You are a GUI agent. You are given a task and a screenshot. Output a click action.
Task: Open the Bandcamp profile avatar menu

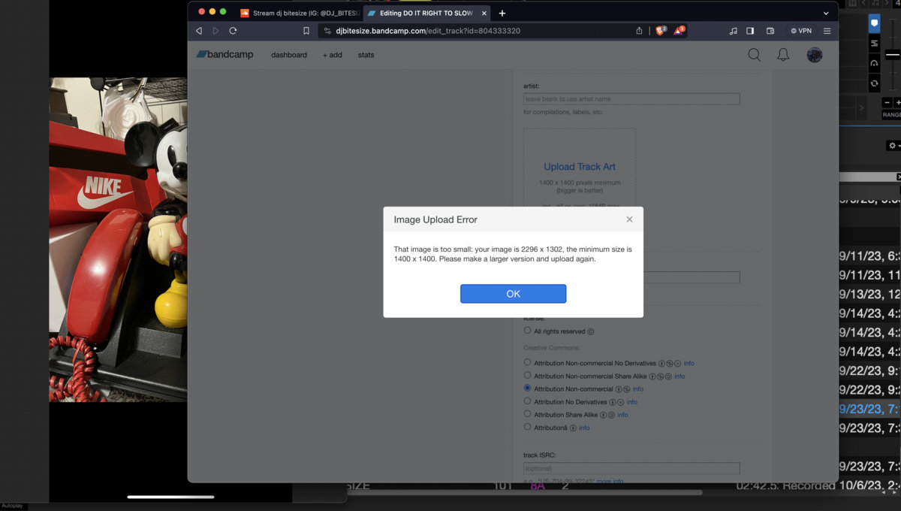click(815, 55)
